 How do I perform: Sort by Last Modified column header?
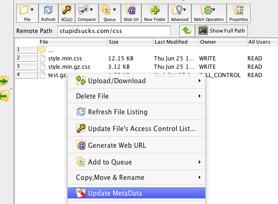[176, 42]
